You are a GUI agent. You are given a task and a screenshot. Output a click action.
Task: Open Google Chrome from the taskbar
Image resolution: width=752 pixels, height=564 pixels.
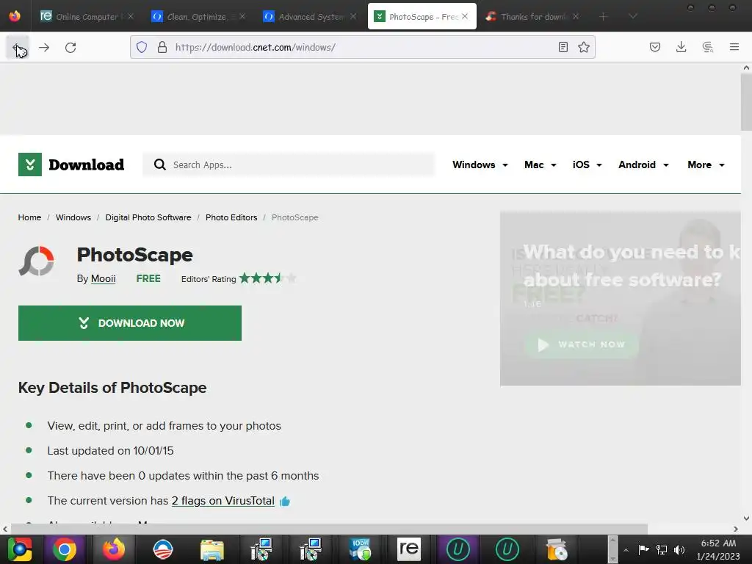pyautogui.click(x=65, y=549)
